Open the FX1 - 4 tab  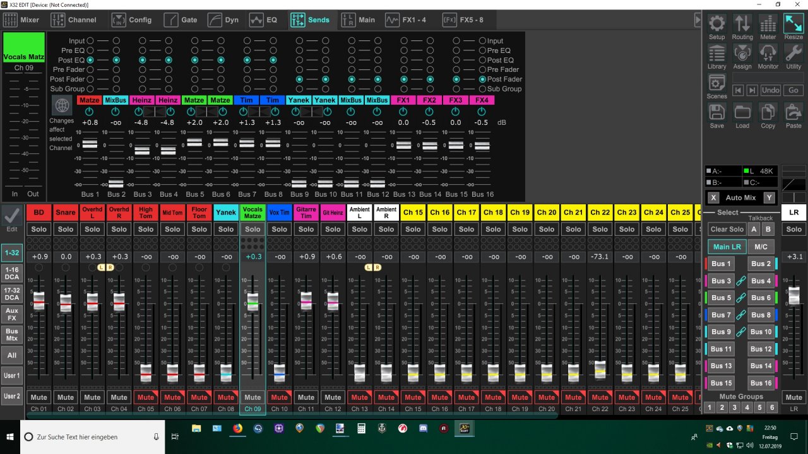click(x=407, y=20)
